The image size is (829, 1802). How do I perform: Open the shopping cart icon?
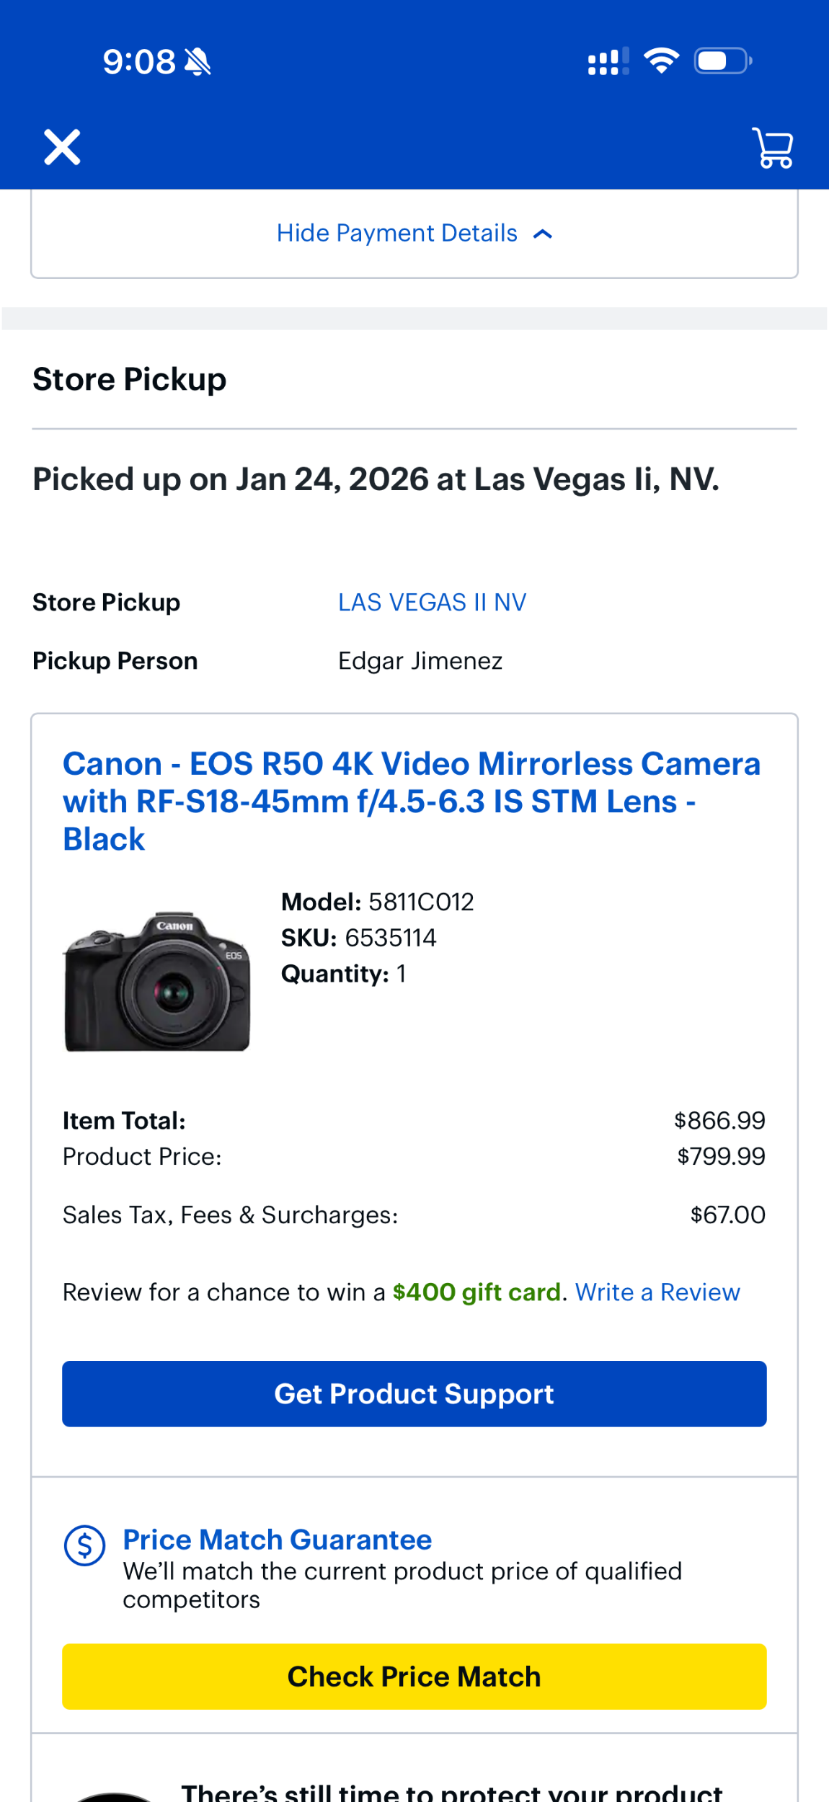[772, 148]
